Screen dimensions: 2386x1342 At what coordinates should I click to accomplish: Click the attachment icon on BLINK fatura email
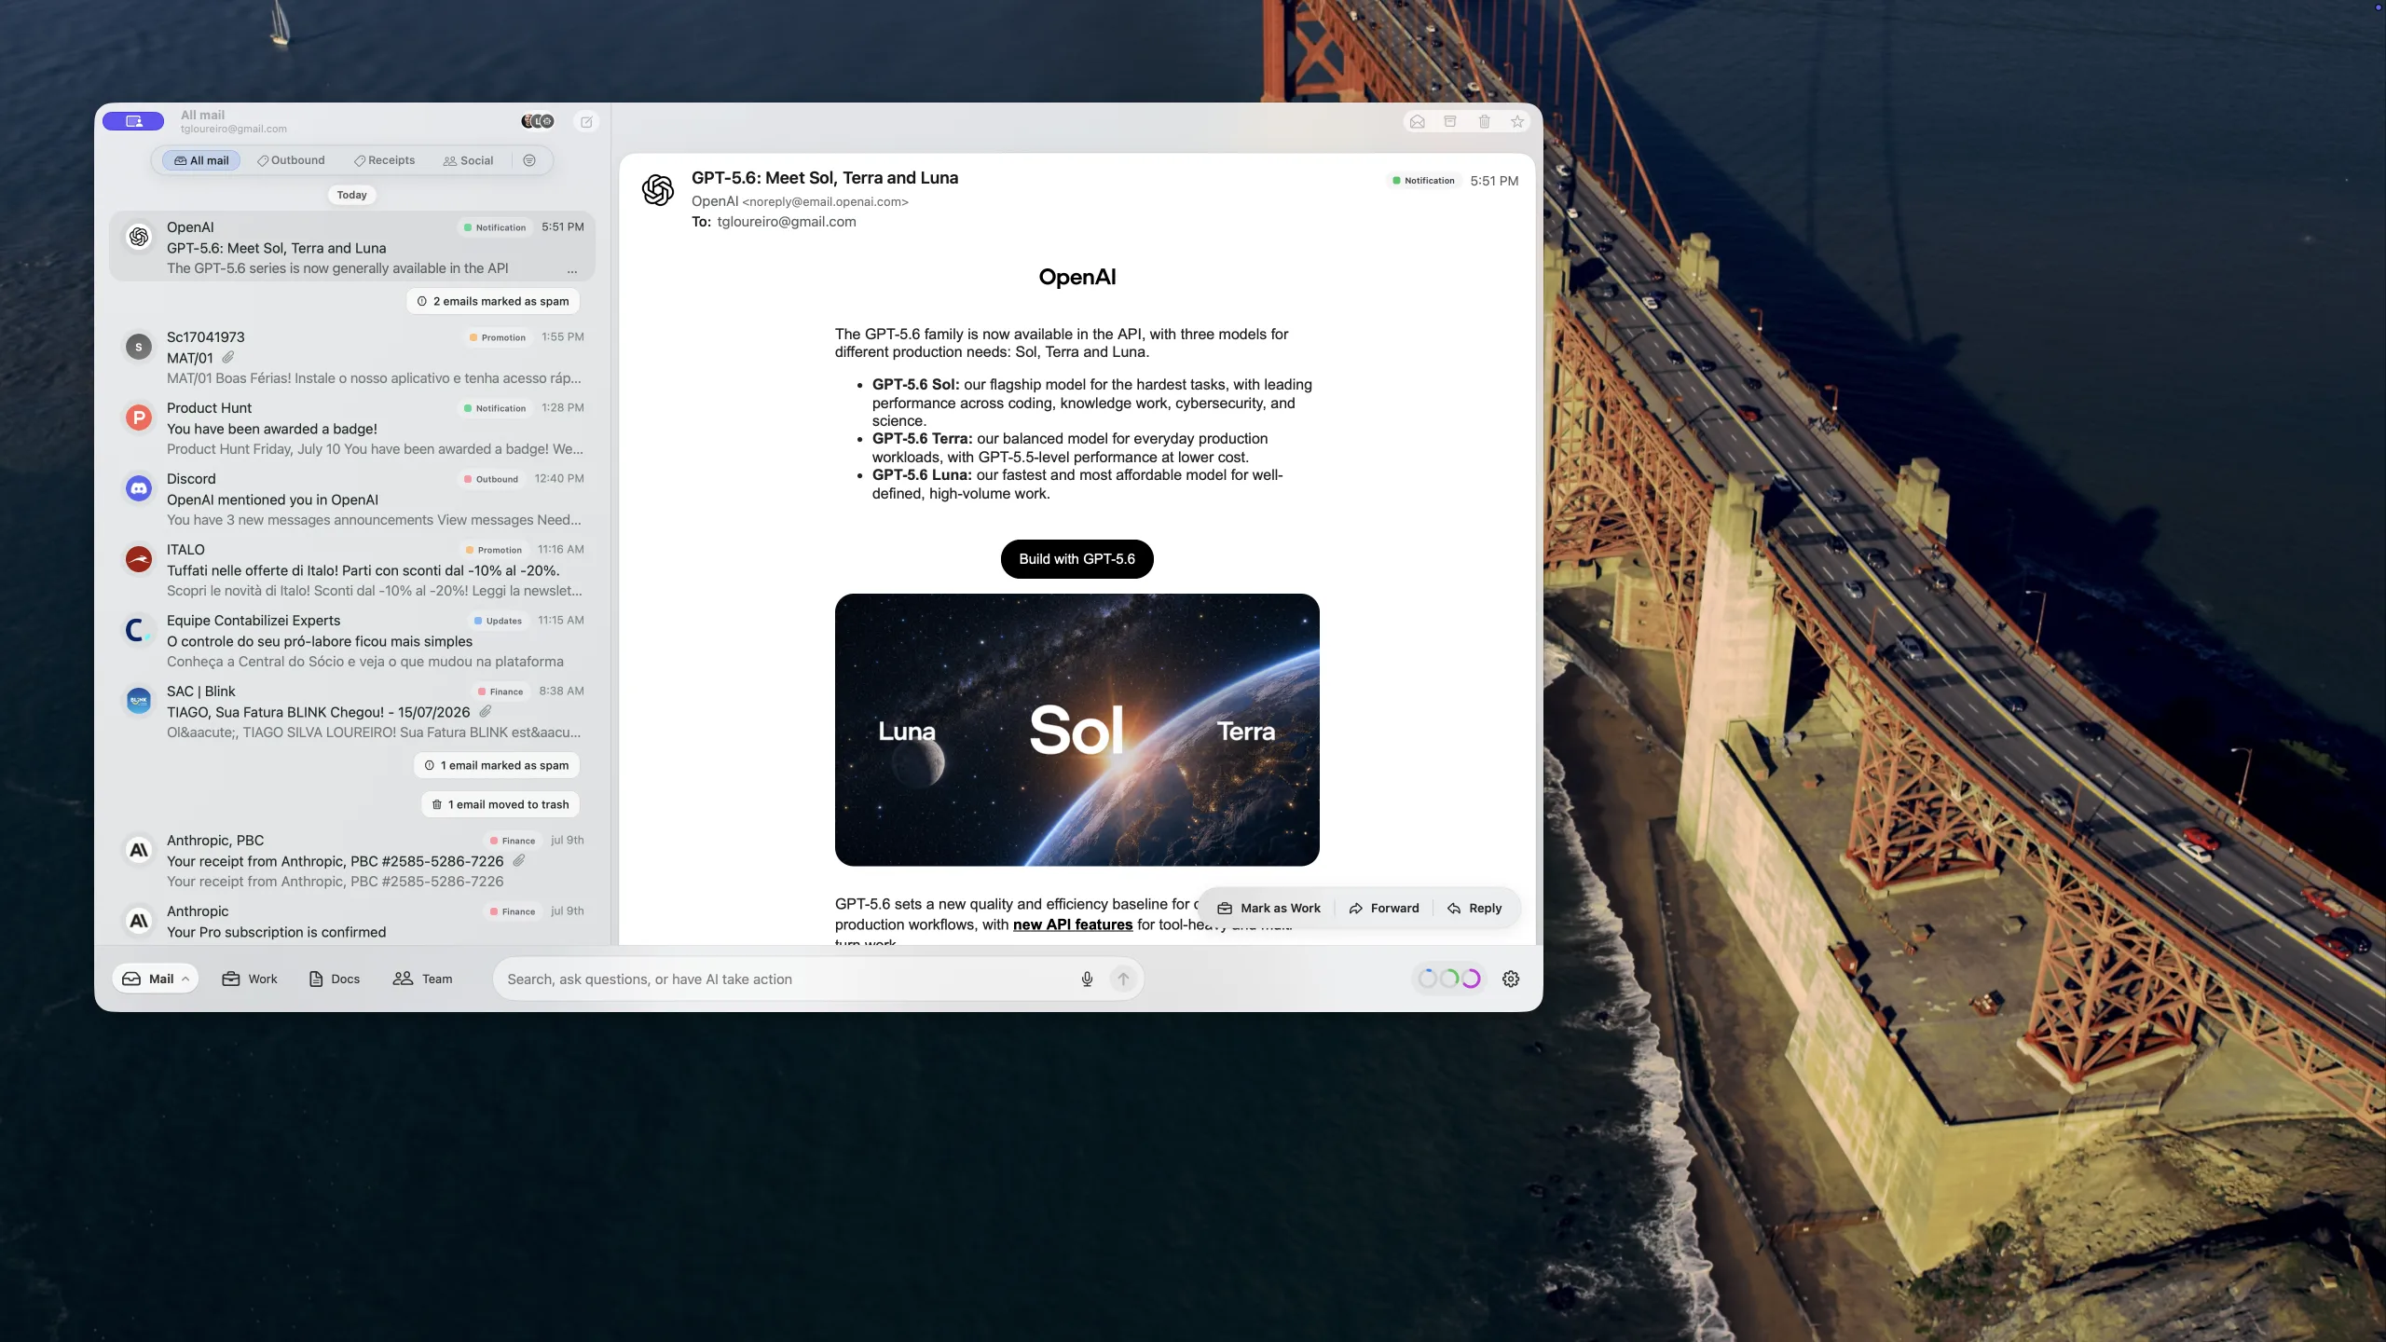[x=486, y=711]
